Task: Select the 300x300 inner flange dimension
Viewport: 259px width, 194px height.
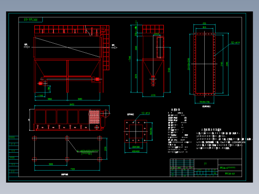Action: click(136, 147)
